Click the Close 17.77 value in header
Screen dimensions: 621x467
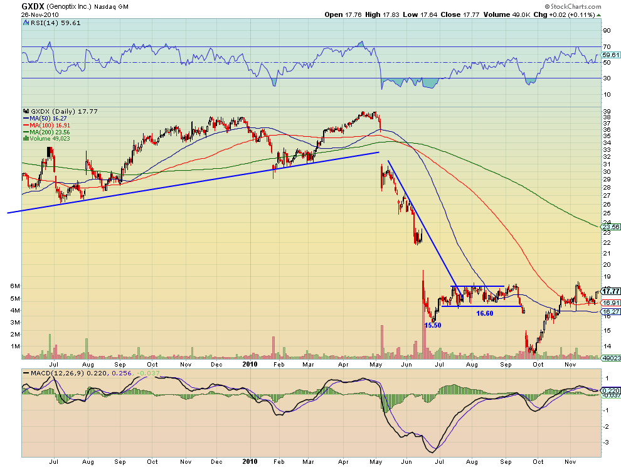[x=460, y=14]
